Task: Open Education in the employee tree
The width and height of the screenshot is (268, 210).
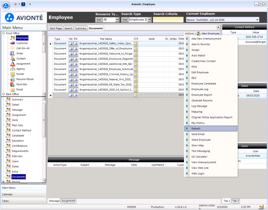Action: click(18, 141)
